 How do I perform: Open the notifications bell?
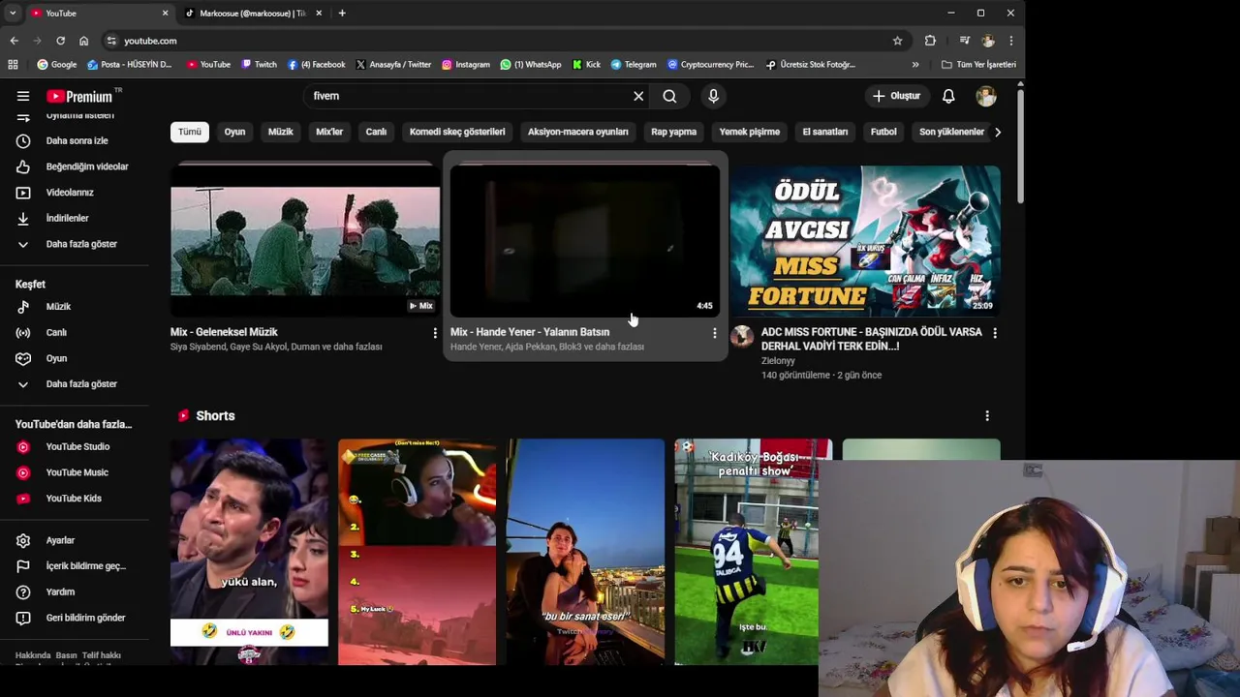[x=948, y=96]
